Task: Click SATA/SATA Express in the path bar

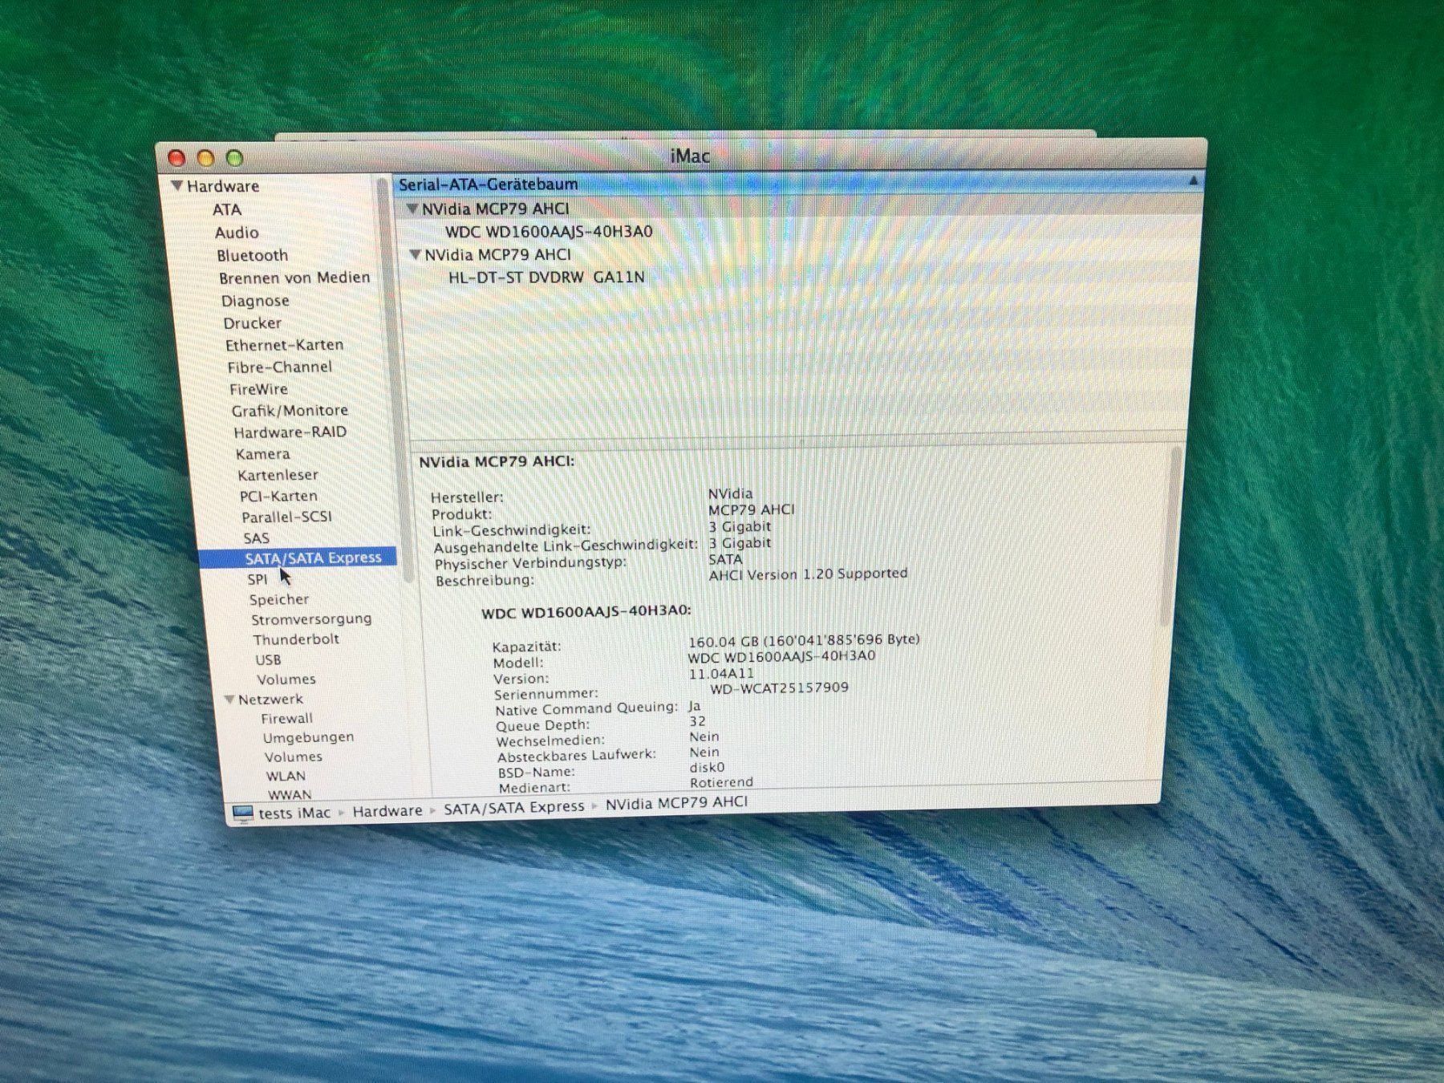Action: (x=514, y=807)
